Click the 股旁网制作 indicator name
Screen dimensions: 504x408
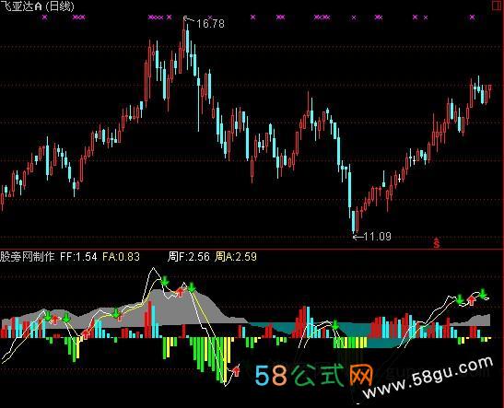pyautogui.click(x=28, y=257)
